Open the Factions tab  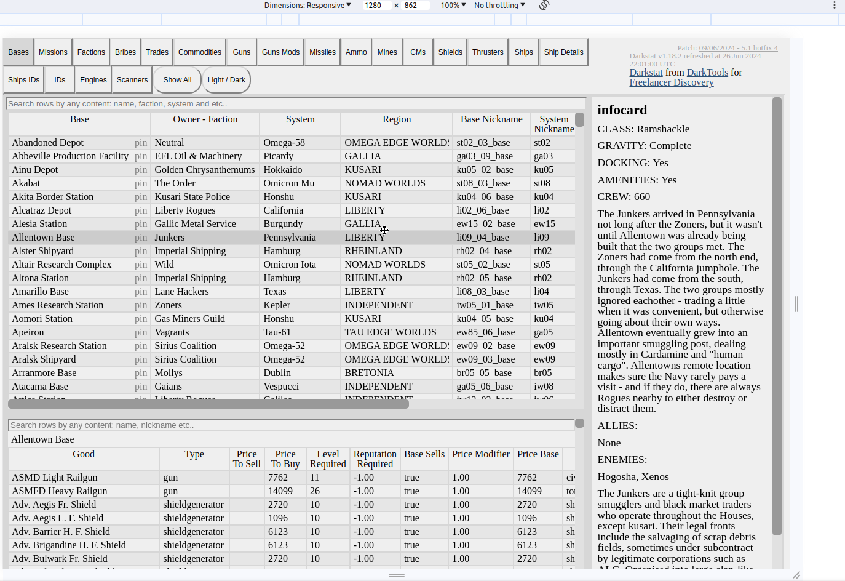[91, 52]
